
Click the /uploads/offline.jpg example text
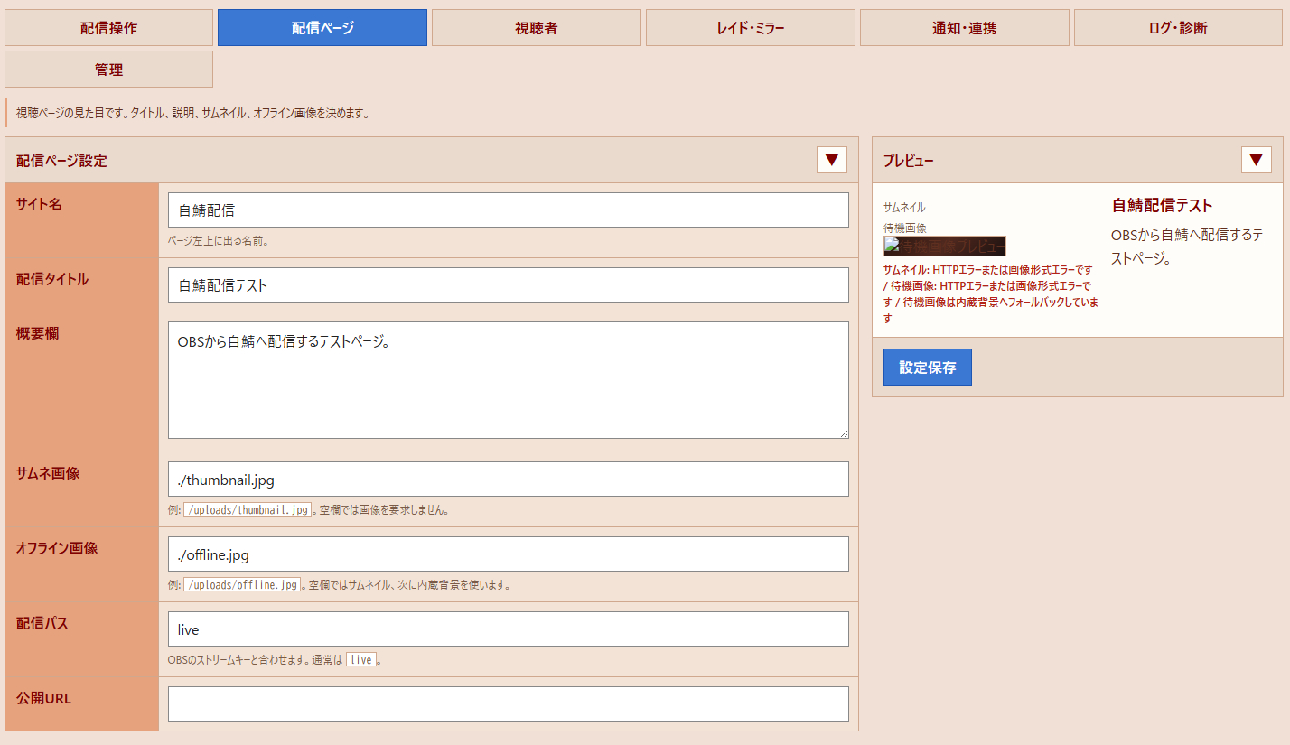point(242,584)
